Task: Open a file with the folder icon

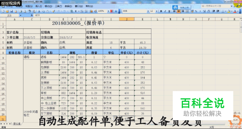Action: [x=7, y=11]
